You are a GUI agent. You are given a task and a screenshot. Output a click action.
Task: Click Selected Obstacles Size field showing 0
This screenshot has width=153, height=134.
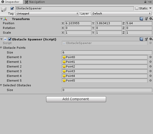(x=107, y=90)
